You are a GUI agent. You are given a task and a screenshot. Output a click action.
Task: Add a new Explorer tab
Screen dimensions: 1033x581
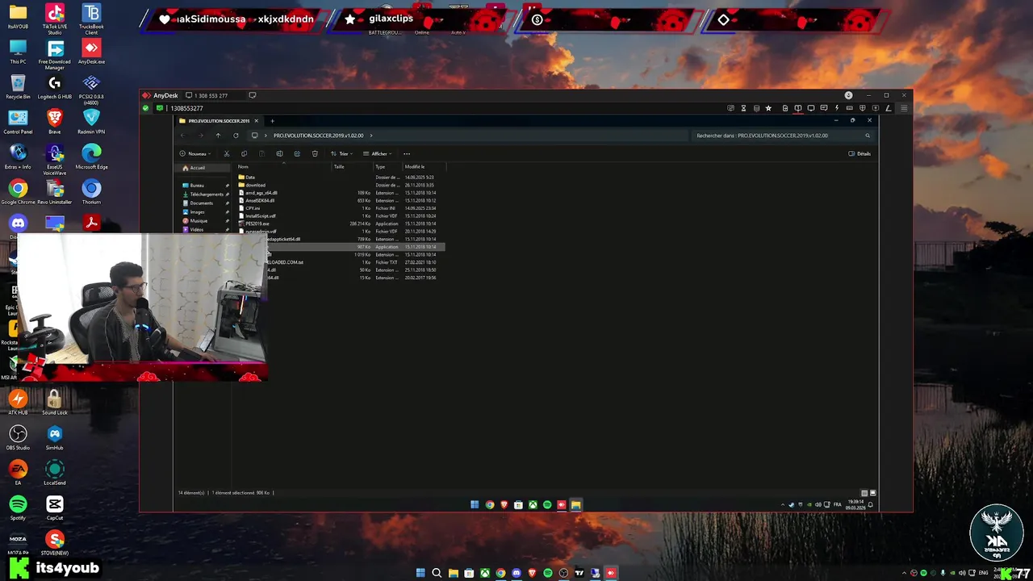[272, 121]
